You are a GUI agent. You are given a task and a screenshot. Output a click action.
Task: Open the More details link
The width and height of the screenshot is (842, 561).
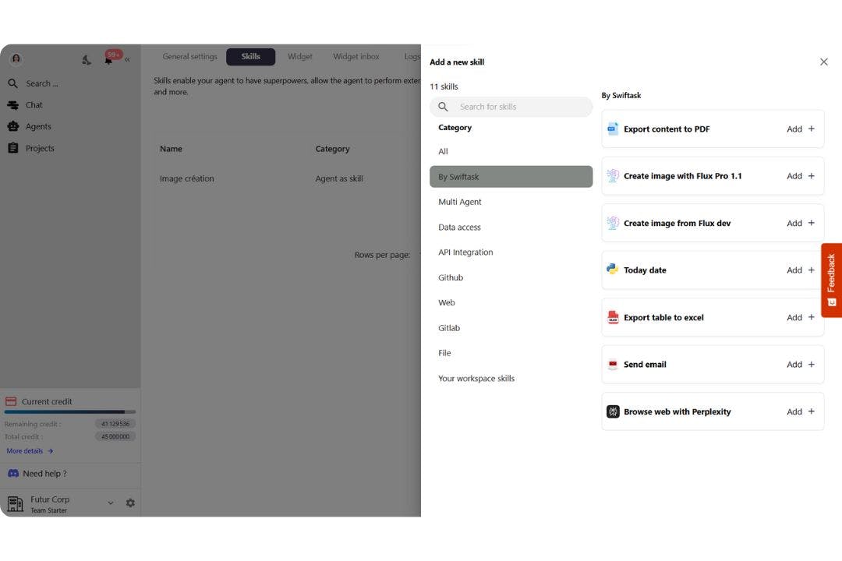[x=30, y=451]
